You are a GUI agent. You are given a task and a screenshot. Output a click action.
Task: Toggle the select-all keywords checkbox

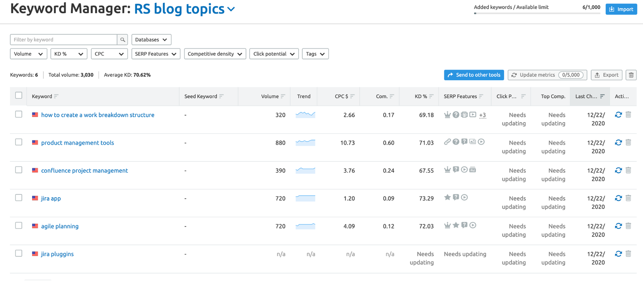click(x=18, y=95)
